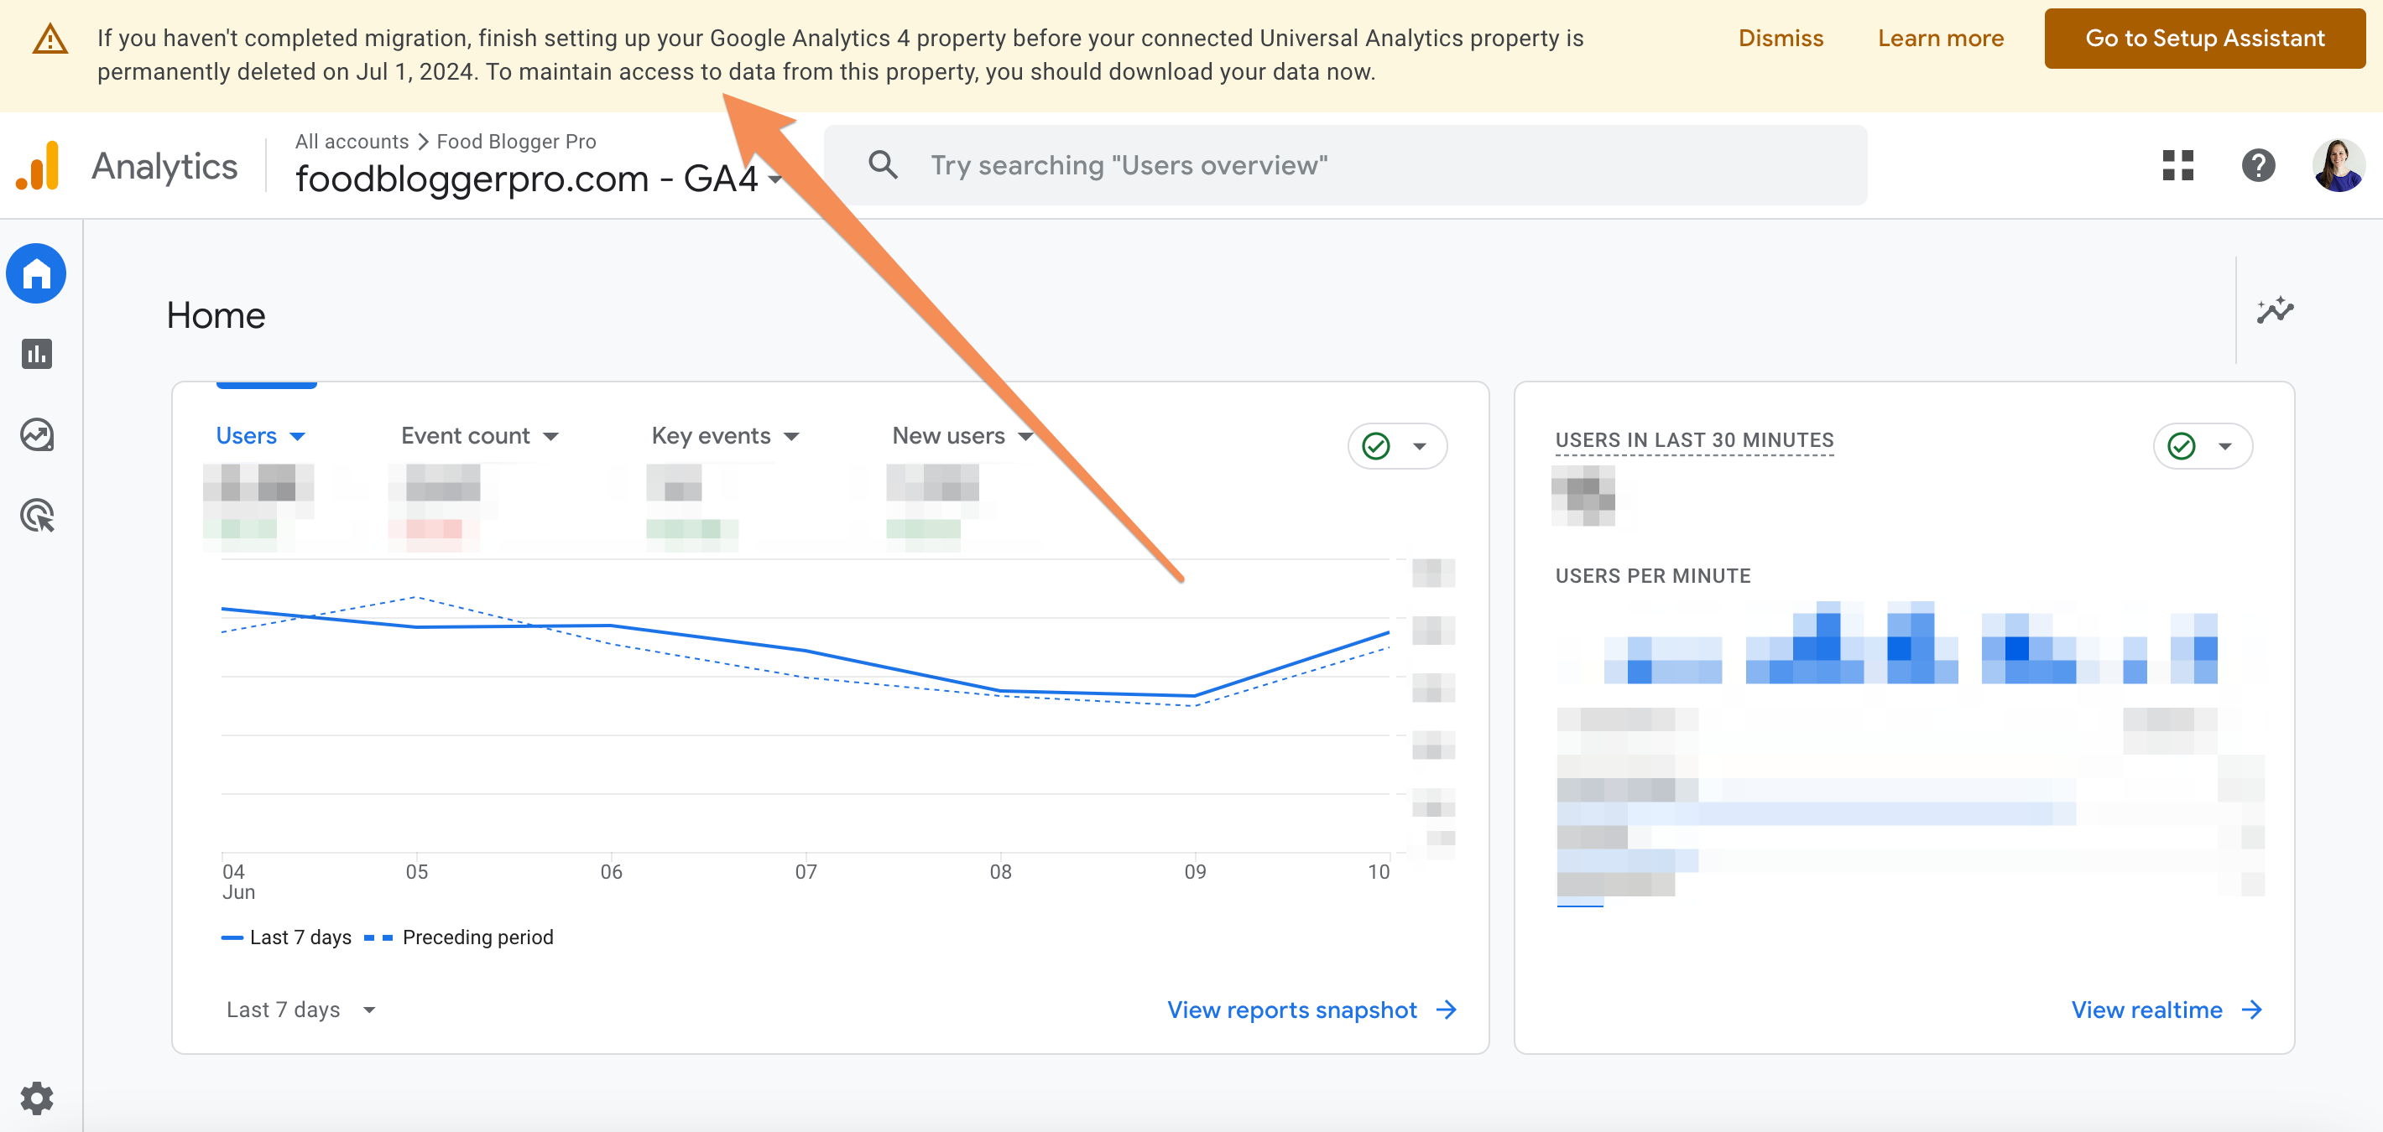Open the Help question mark icon
This screenshot has width=2383, height=1132.
pyautogui.click(x=2258, y=165)
